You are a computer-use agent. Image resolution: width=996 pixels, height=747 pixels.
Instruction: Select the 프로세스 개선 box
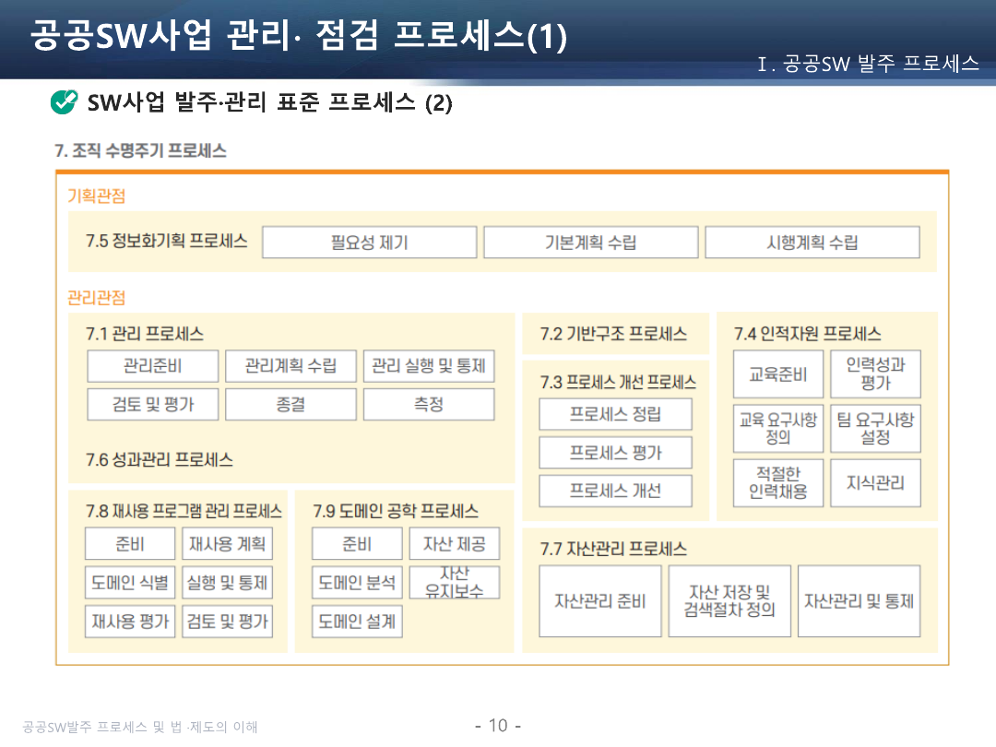pyautogui.click(x=615, y=491)
